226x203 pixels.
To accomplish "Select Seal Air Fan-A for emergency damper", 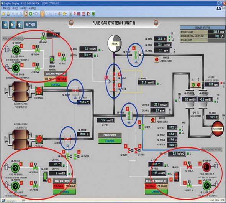I will (x=16, y=50).
